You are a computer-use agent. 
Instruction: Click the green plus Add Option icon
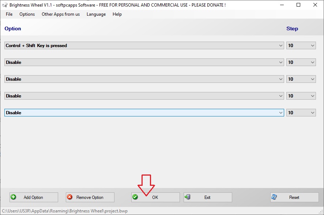(14, 197)
